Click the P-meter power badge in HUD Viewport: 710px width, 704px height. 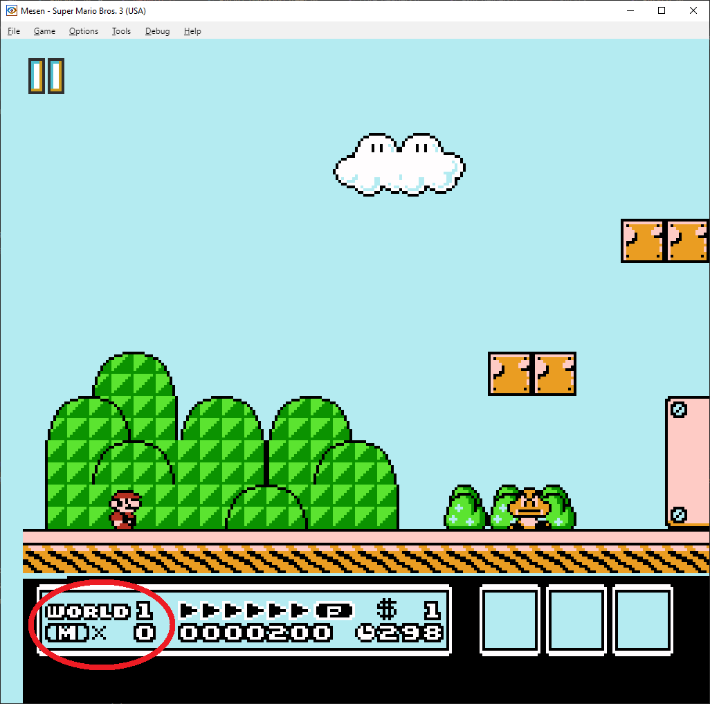334,611
